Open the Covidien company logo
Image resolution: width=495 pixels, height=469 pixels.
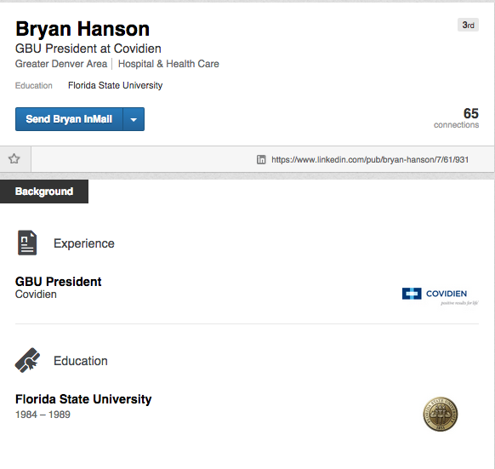(x=441, y=296)
